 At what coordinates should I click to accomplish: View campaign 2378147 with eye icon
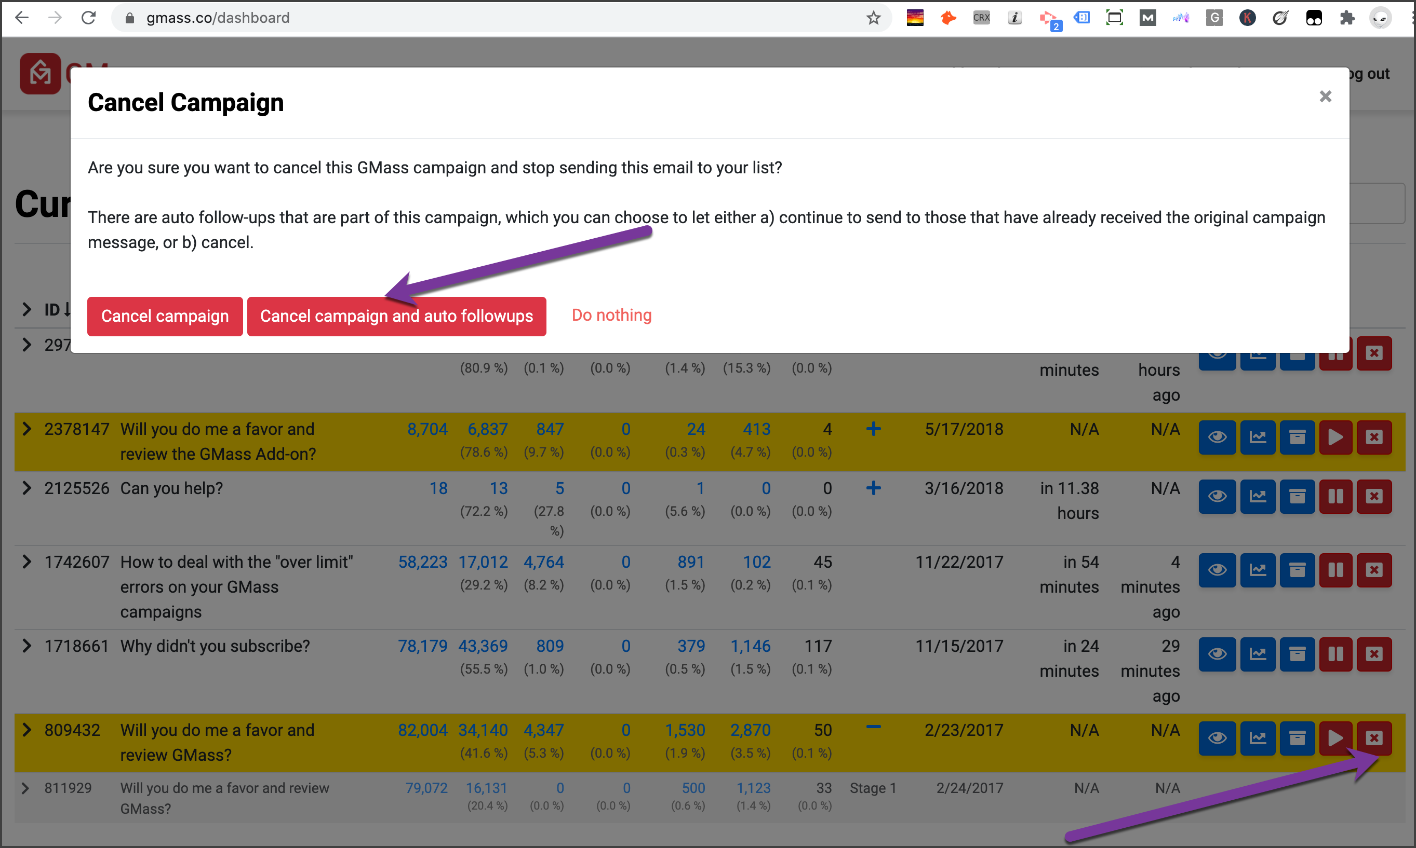tap(1217, 437)
